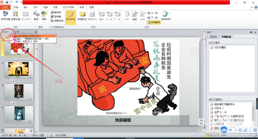Switch to Slide Sorter view
258x139 pixels.
coord(211,135)
